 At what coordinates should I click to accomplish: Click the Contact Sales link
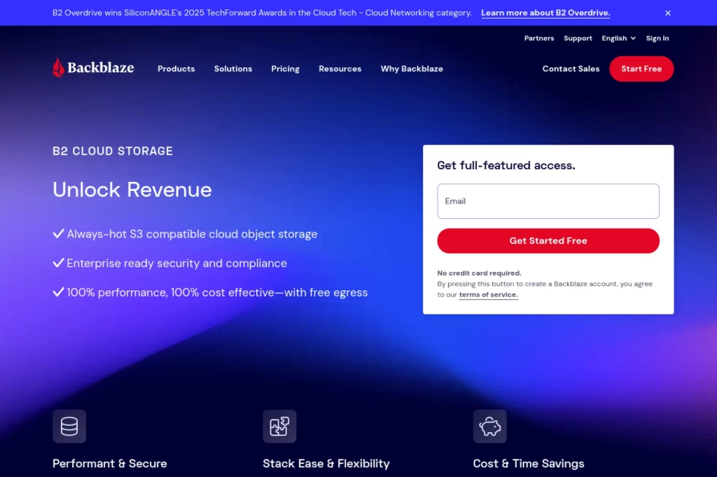571,69
